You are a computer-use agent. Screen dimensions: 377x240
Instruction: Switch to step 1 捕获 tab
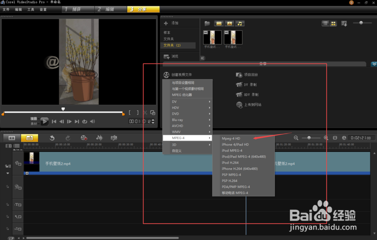(x=78, y=9)
